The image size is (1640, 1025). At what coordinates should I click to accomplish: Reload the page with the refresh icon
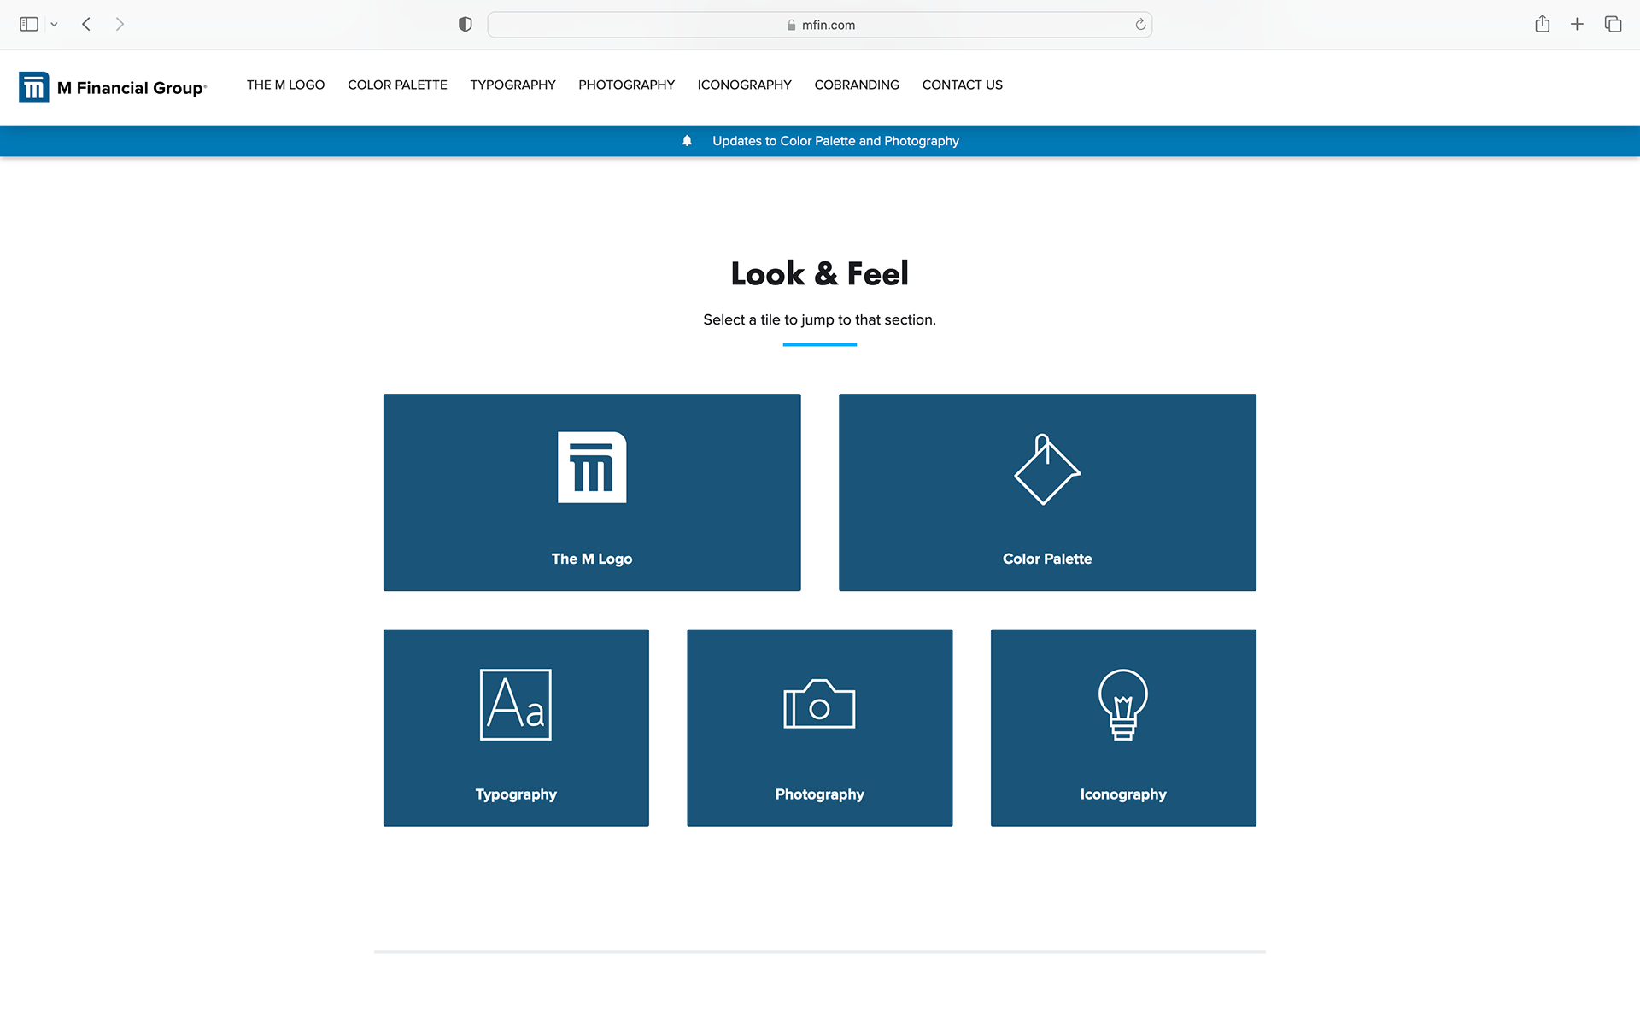(x=1140, y=25)
